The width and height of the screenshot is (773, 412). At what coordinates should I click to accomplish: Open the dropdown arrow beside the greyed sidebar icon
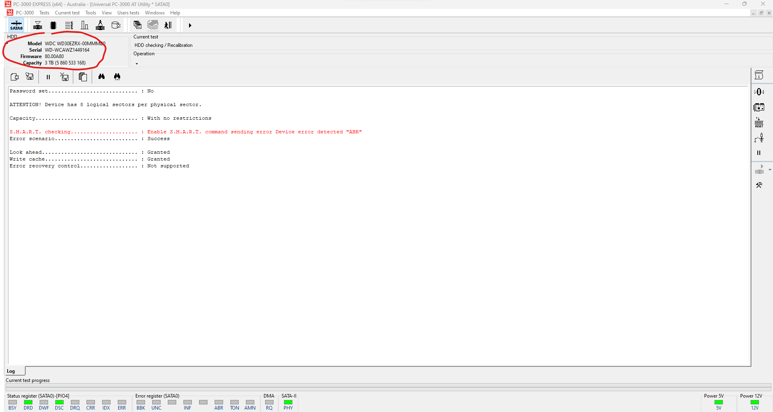770,170
